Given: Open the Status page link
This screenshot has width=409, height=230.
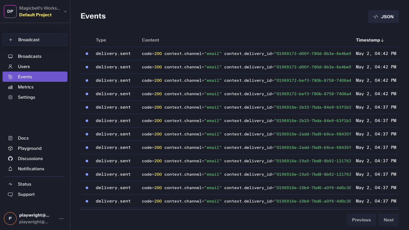Looking at the screenshot, I should pos(35,184).
